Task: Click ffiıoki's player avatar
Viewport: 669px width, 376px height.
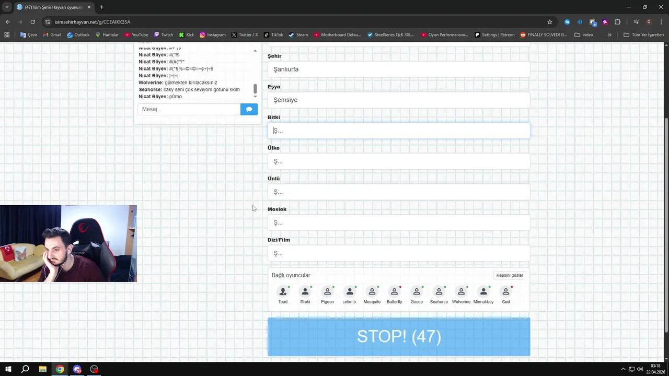Action: click(x=305, y=292)
